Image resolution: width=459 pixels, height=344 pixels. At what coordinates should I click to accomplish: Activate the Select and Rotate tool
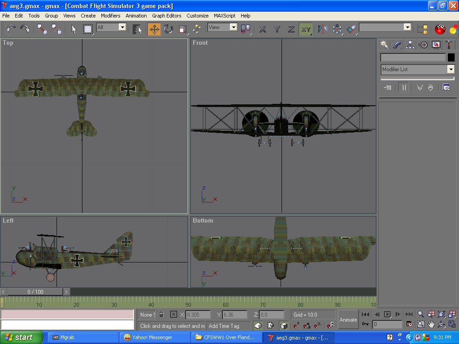tap(169, 29)
